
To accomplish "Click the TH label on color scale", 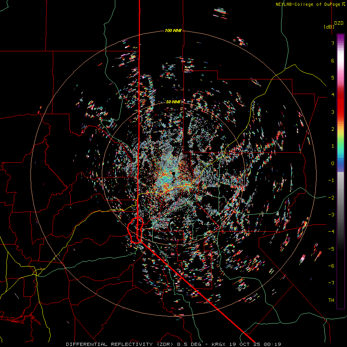I will [x=331, y=300].
